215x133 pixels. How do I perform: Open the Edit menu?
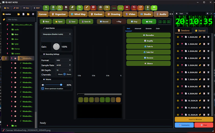click(x=16, y=8)
